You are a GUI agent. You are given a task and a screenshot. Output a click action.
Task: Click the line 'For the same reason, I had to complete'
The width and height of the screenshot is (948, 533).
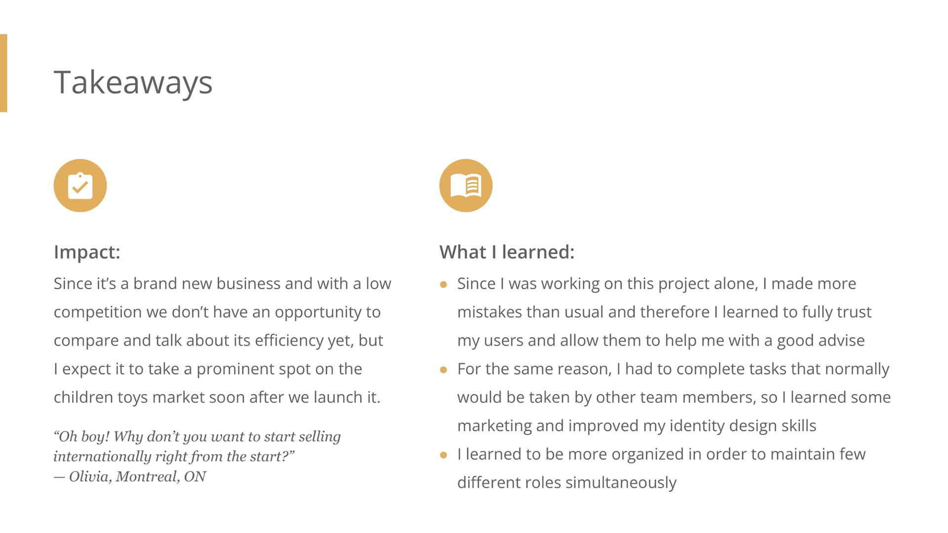672,369
